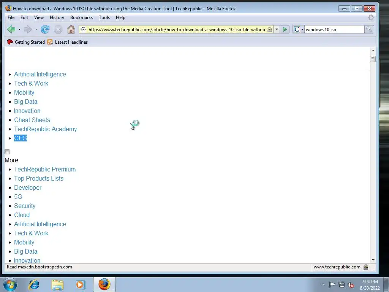The image size is (389, 292).
Task: Open the first Artificial Intelligence link
Action: [x=40, y=74]
